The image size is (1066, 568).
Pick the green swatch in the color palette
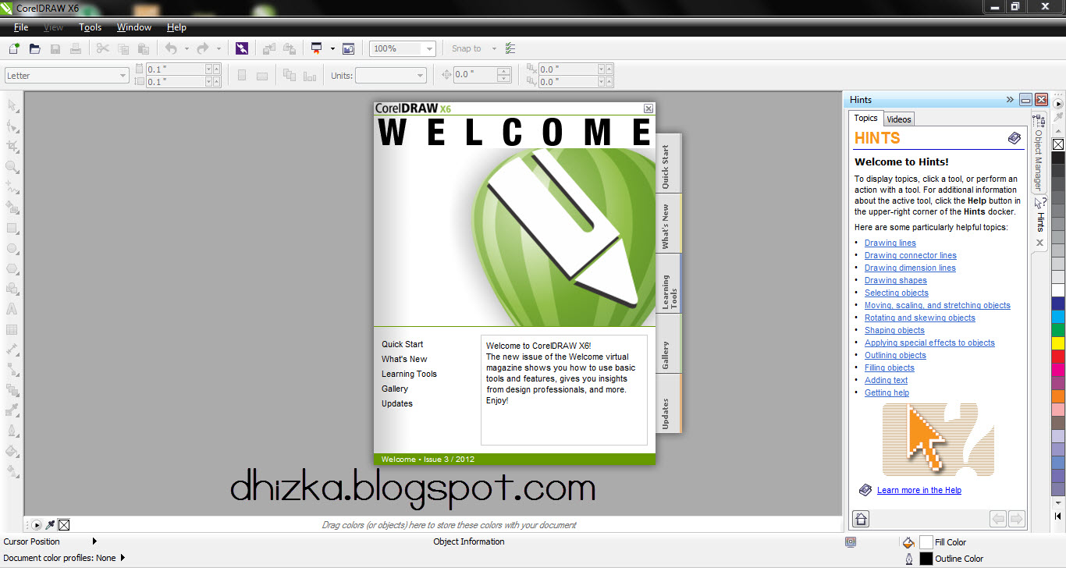[1058, 329]
